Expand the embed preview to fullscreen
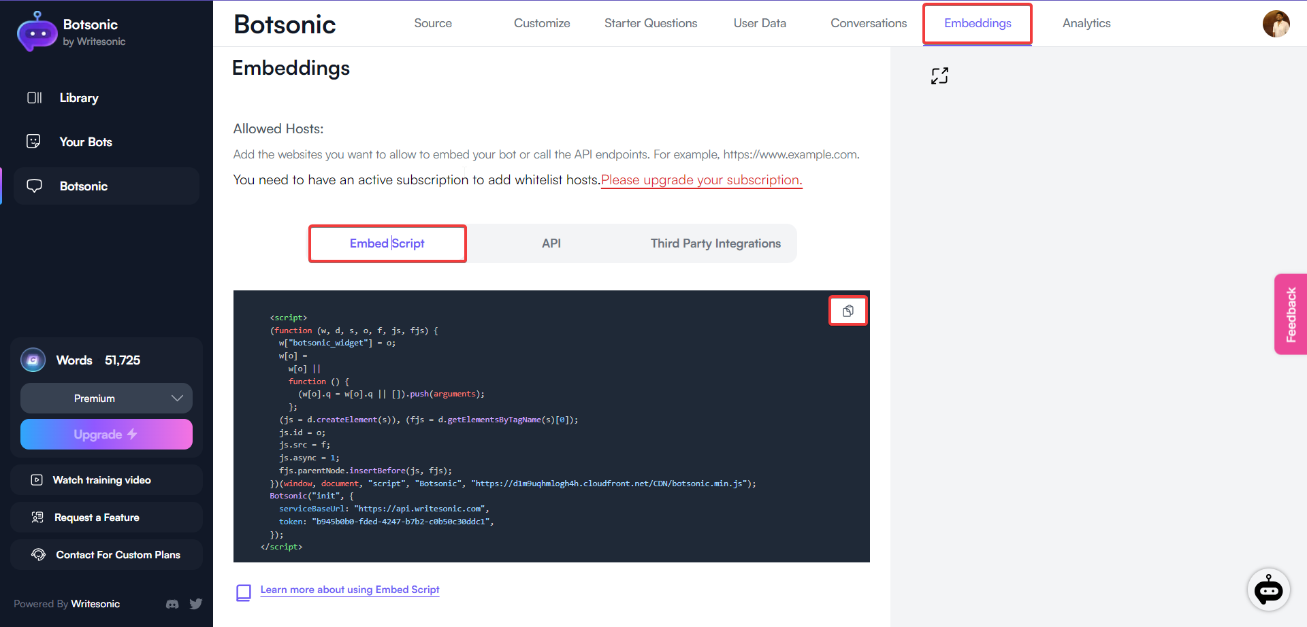Screen dimensions: 1307x627 coord(939,75)
